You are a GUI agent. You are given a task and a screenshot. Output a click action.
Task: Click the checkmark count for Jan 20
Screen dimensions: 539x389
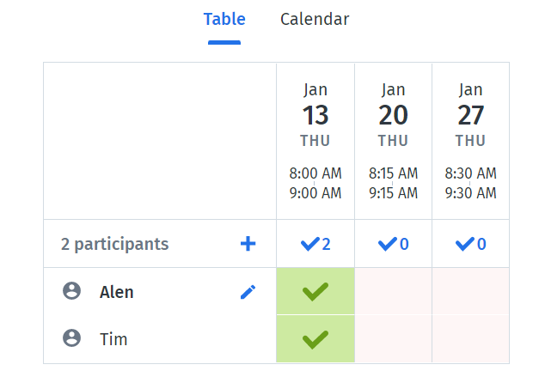tap(393, 244)
